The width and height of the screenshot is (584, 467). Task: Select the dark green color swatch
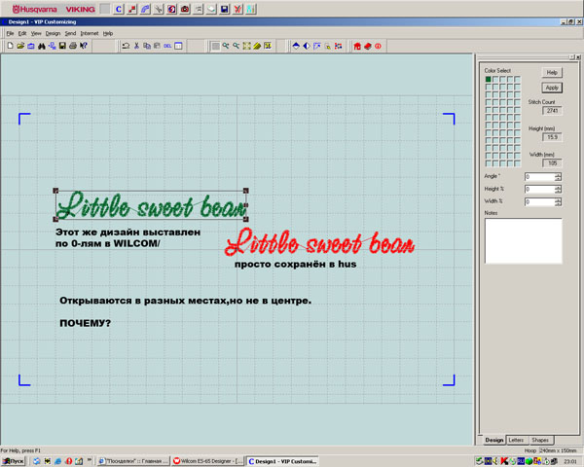489,80
